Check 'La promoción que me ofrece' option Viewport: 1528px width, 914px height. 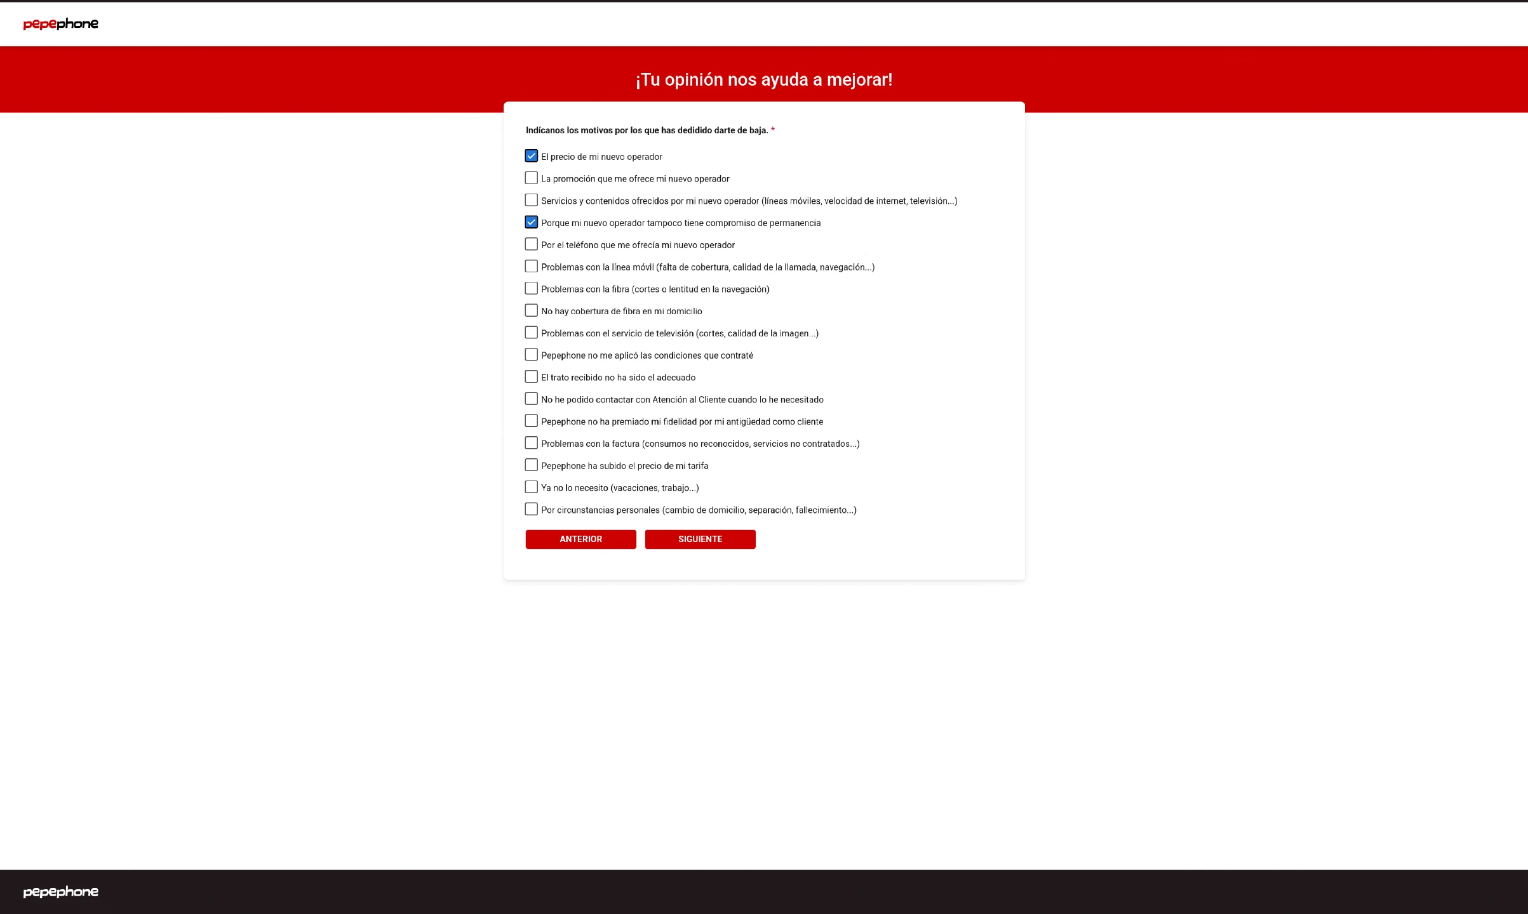click(531, 178)
